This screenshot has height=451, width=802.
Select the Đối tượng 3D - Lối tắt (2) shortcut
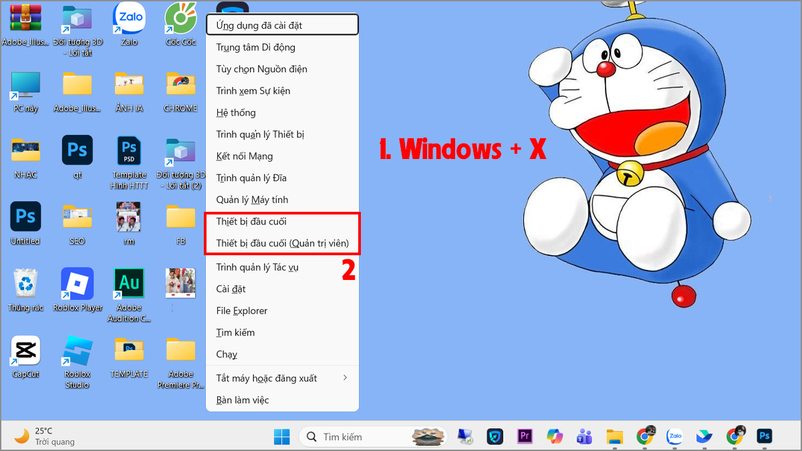pos(179,163)
